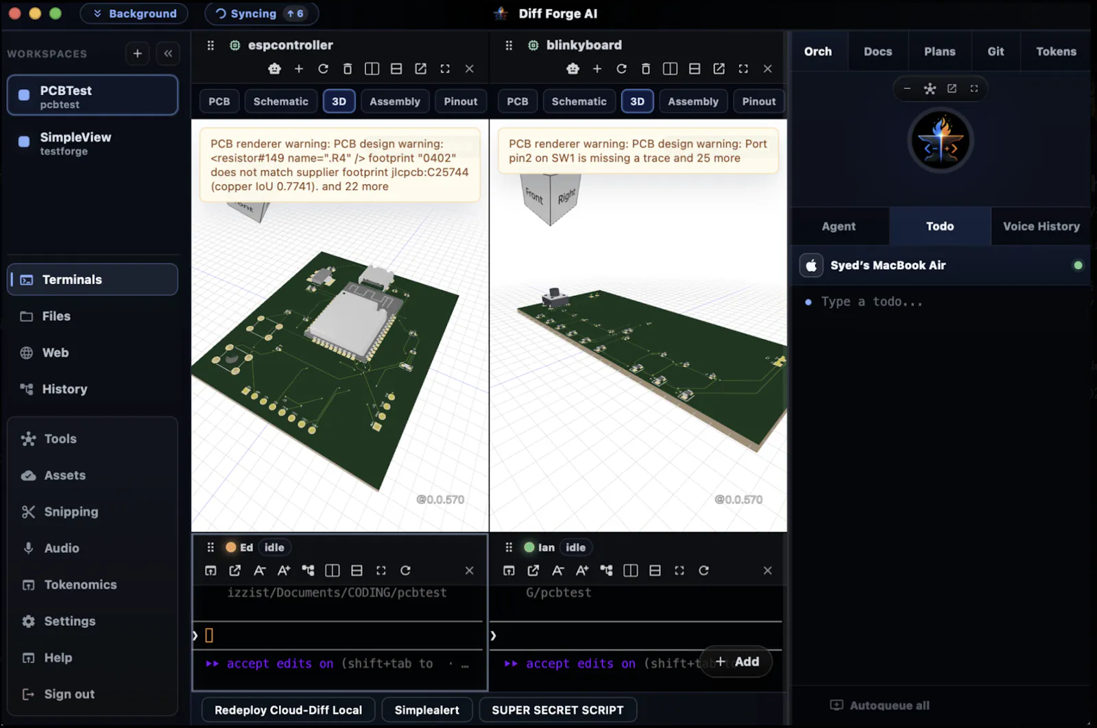Split espcontroller pane vertically
The height and width of the screenshot is (728, 1097).
tap(372, 68)
